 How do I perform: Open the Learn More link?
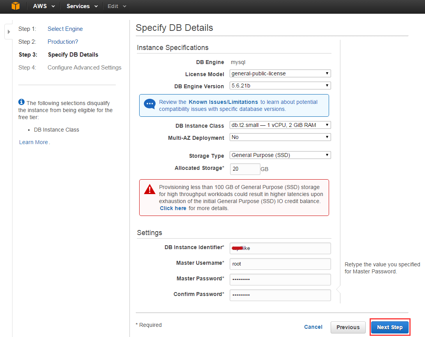click(x=34, y=142)
